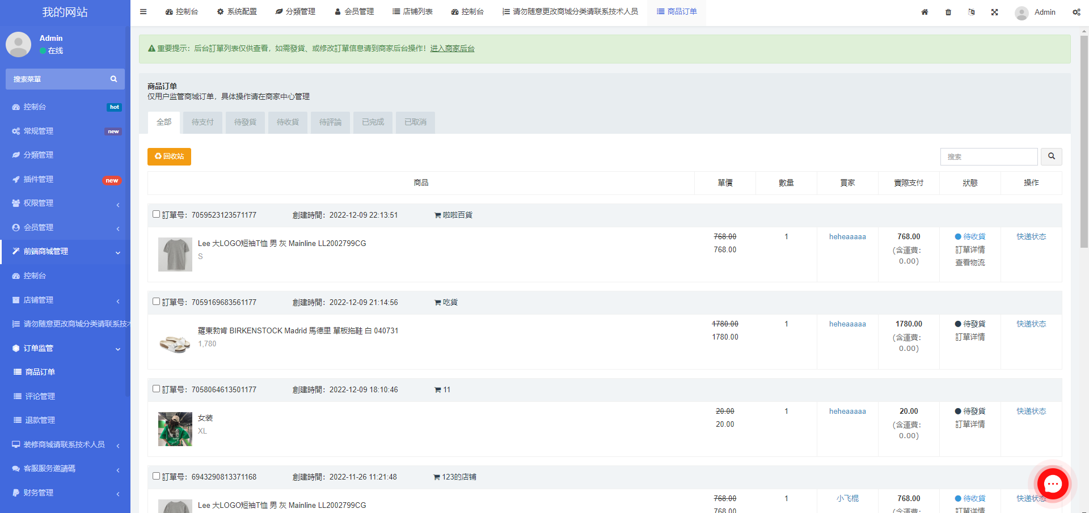This screenshot has width=1089, height=513.
Task: Click the magnifier search button beside search field
Action: tap(1052, 156)
